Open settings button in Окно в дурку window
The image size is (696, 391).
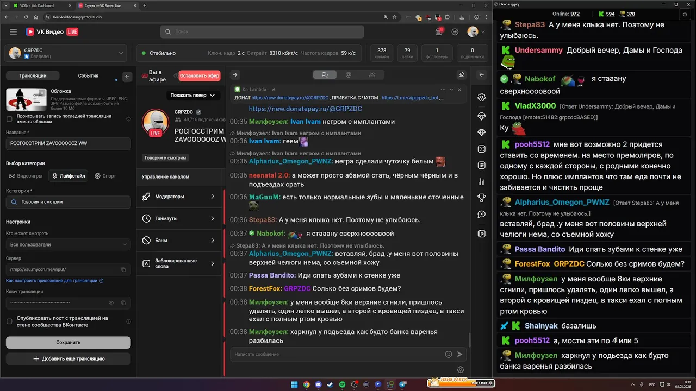685,14
